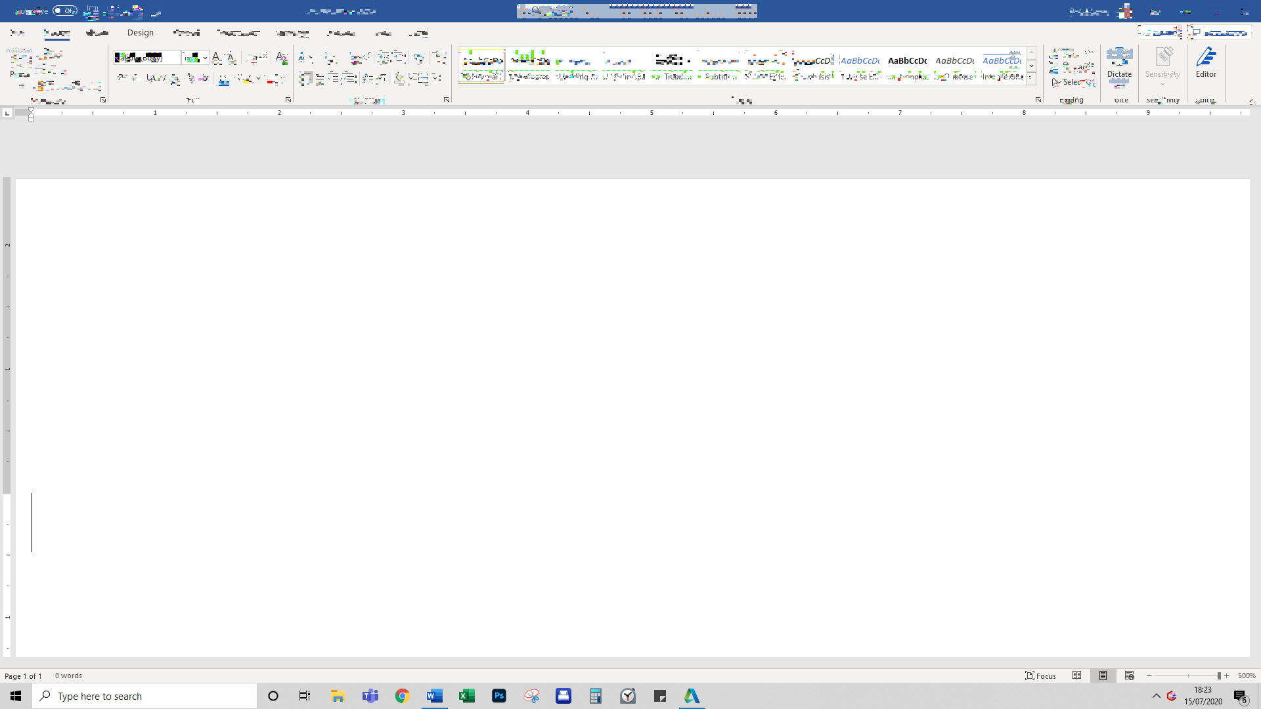
Task: Apply the Quote style
Action: coord(955,66)
